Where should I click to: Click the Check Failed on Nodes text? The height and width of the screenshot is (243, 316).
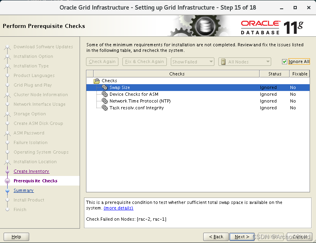click(x=126, y=219)
